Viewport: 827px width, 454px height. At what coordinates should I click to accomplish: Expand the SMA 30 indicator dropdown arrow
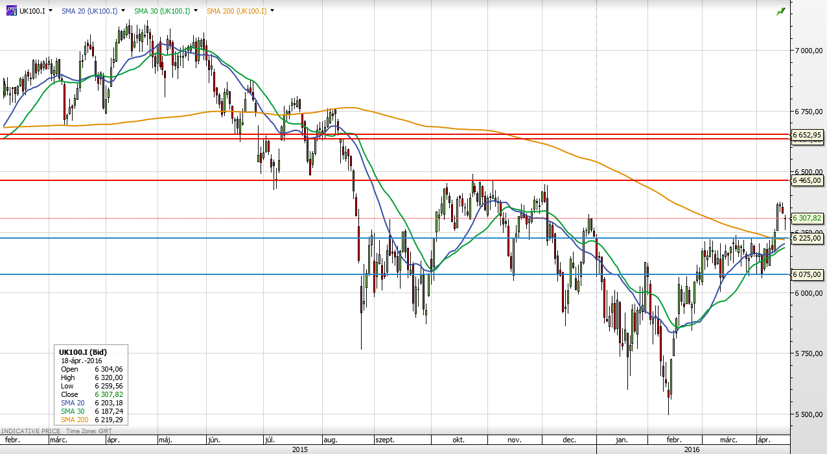tap(196, 11)
